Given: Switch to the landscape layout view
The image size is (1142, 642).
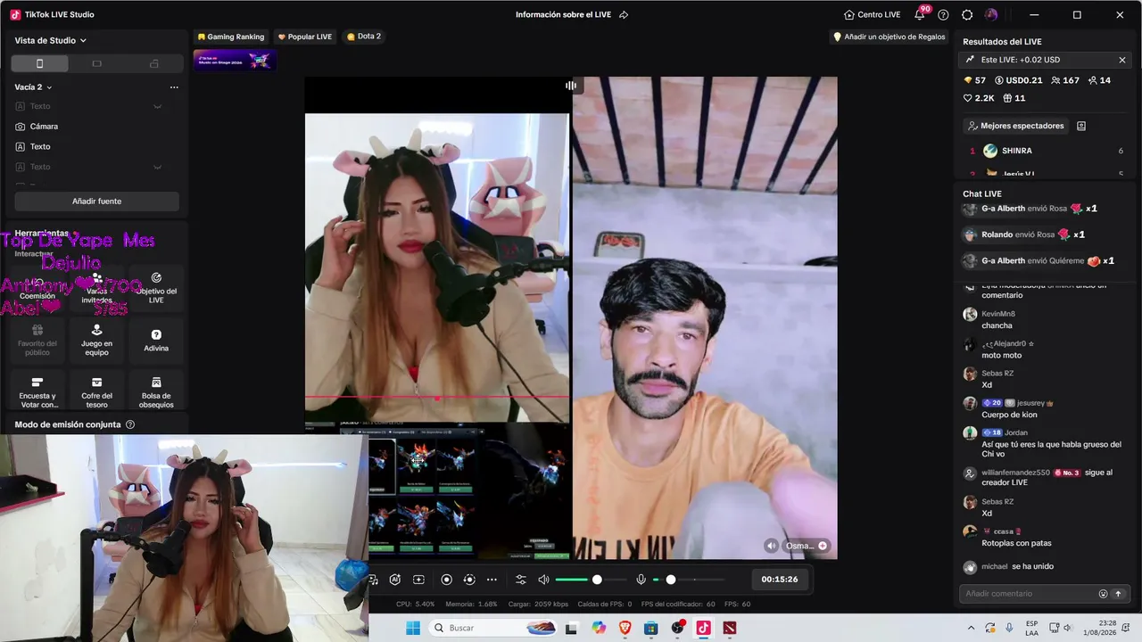Looking at the screenshot, I should click(96, 63).
